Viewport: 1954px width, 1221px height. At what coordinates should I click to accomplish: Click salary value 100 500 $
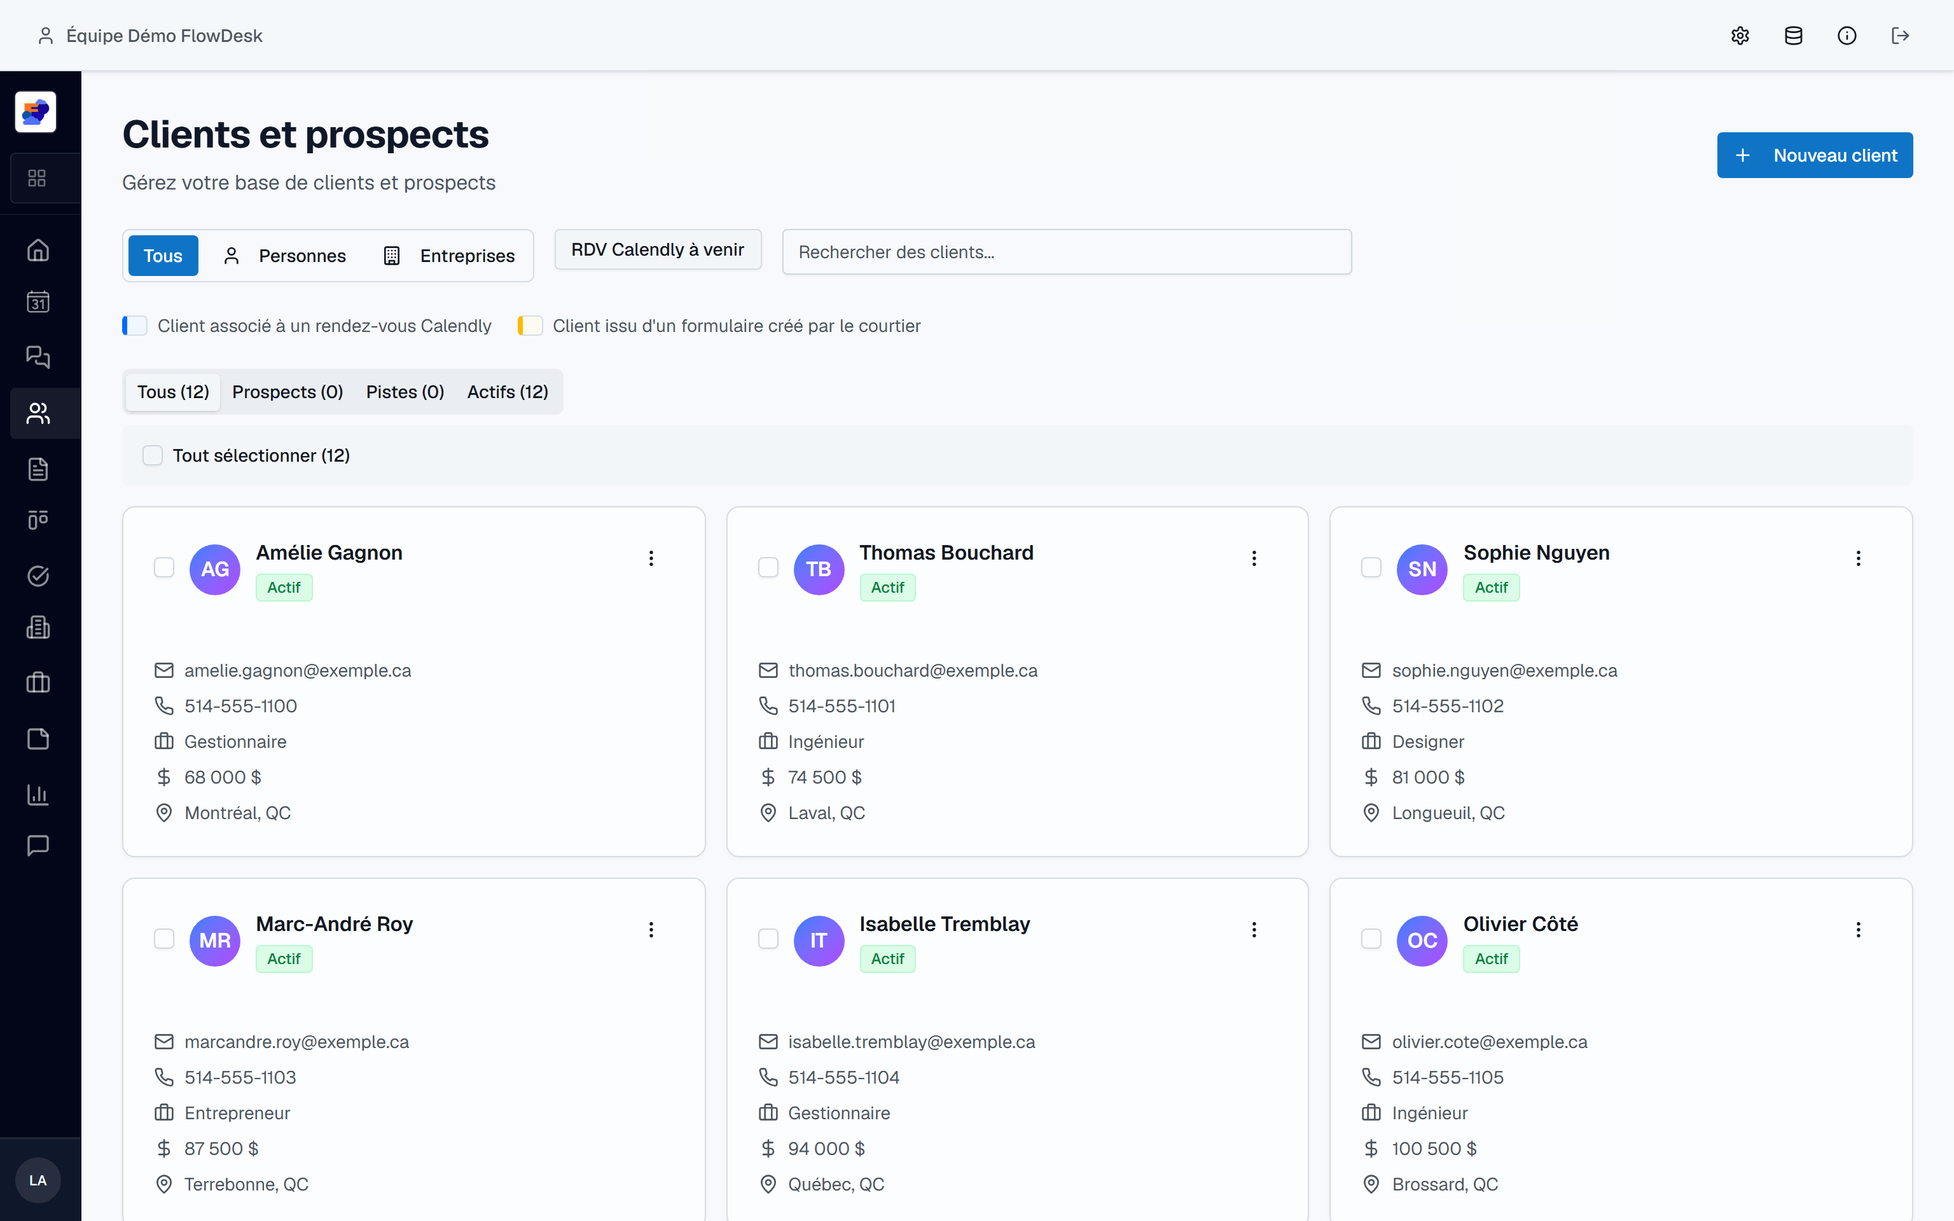1434,1149
